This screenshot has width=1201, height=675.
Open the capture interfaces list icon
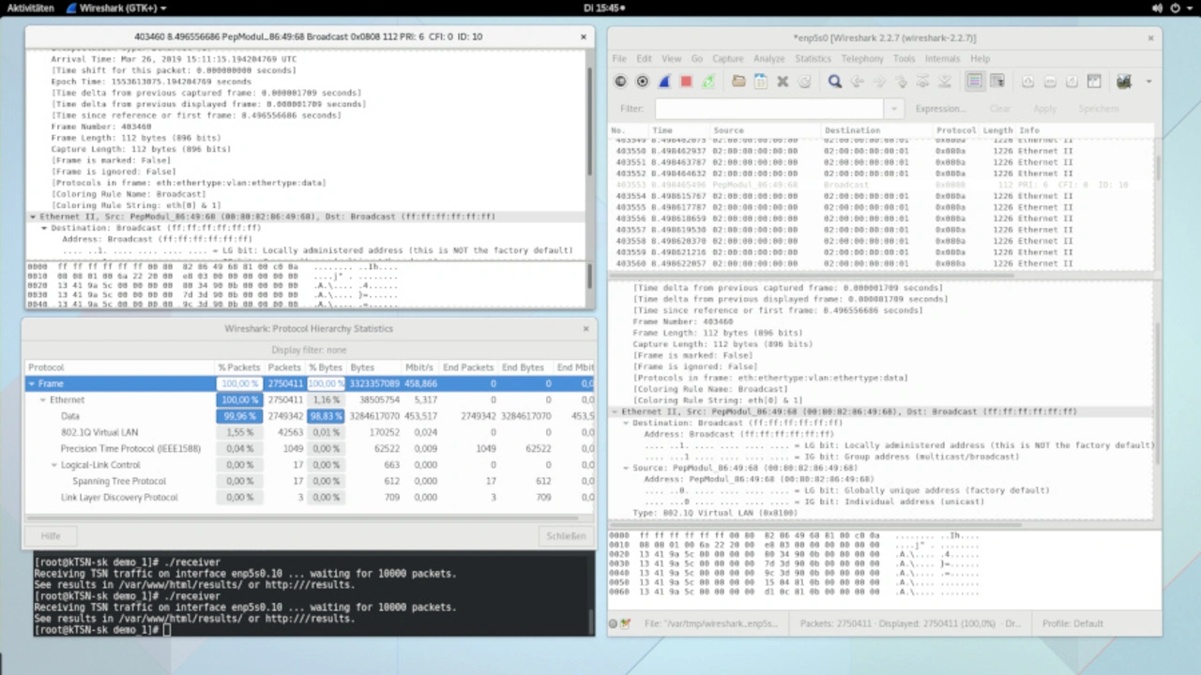620,82
